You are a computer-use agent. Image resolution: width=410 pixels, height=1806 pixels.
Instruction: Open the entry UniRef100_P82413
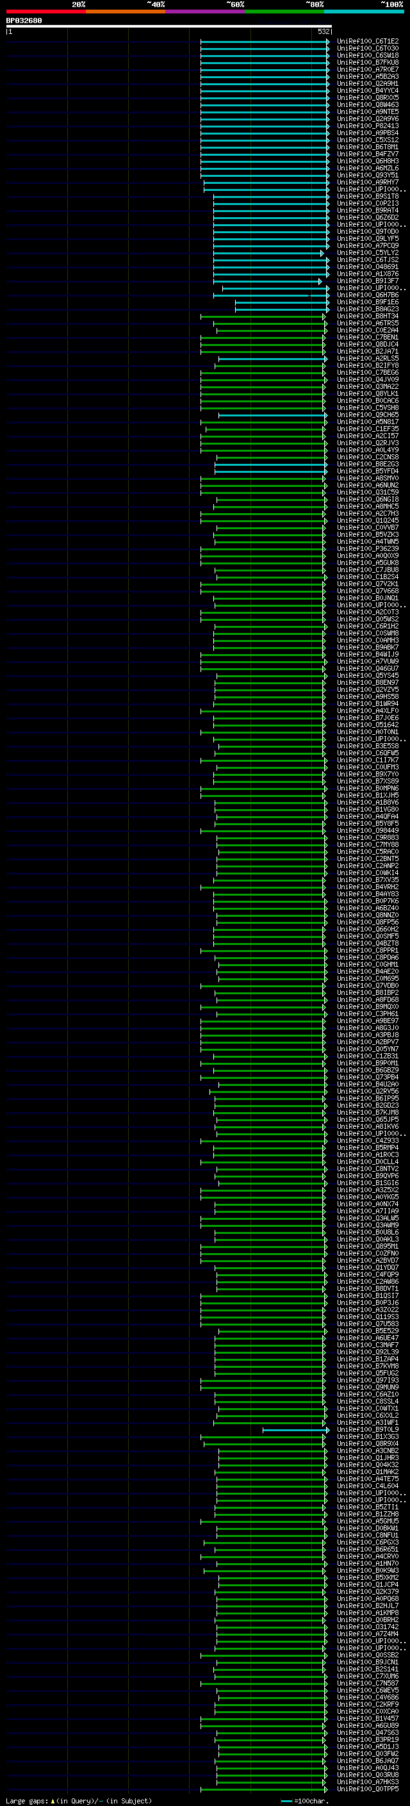click(367, 126)
